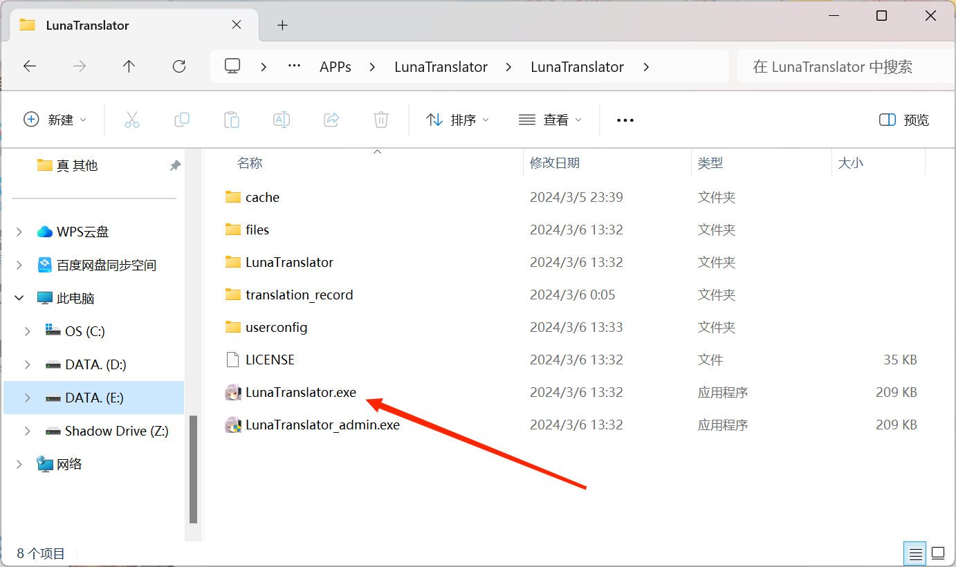This screenshot has height=567, width=956.
Task: Go up one directory level
Action: point(129,66)
